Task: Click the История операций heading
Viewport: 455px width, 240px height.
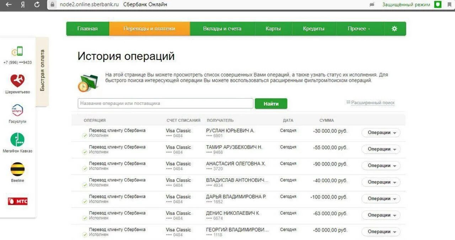Action: pos(126,56)
